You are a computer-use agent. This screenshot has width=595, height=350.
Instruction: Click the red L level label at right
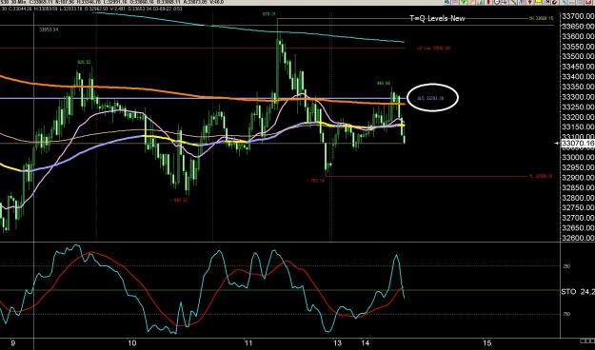coord(541,176)
